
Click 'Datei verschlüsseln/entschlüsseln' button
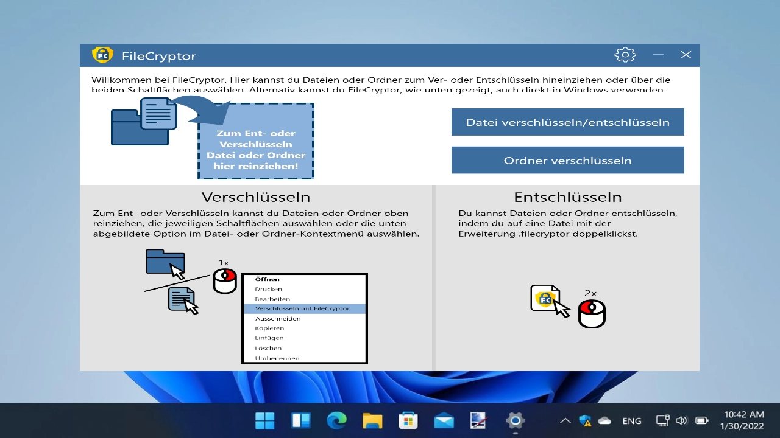coord(568,122)
